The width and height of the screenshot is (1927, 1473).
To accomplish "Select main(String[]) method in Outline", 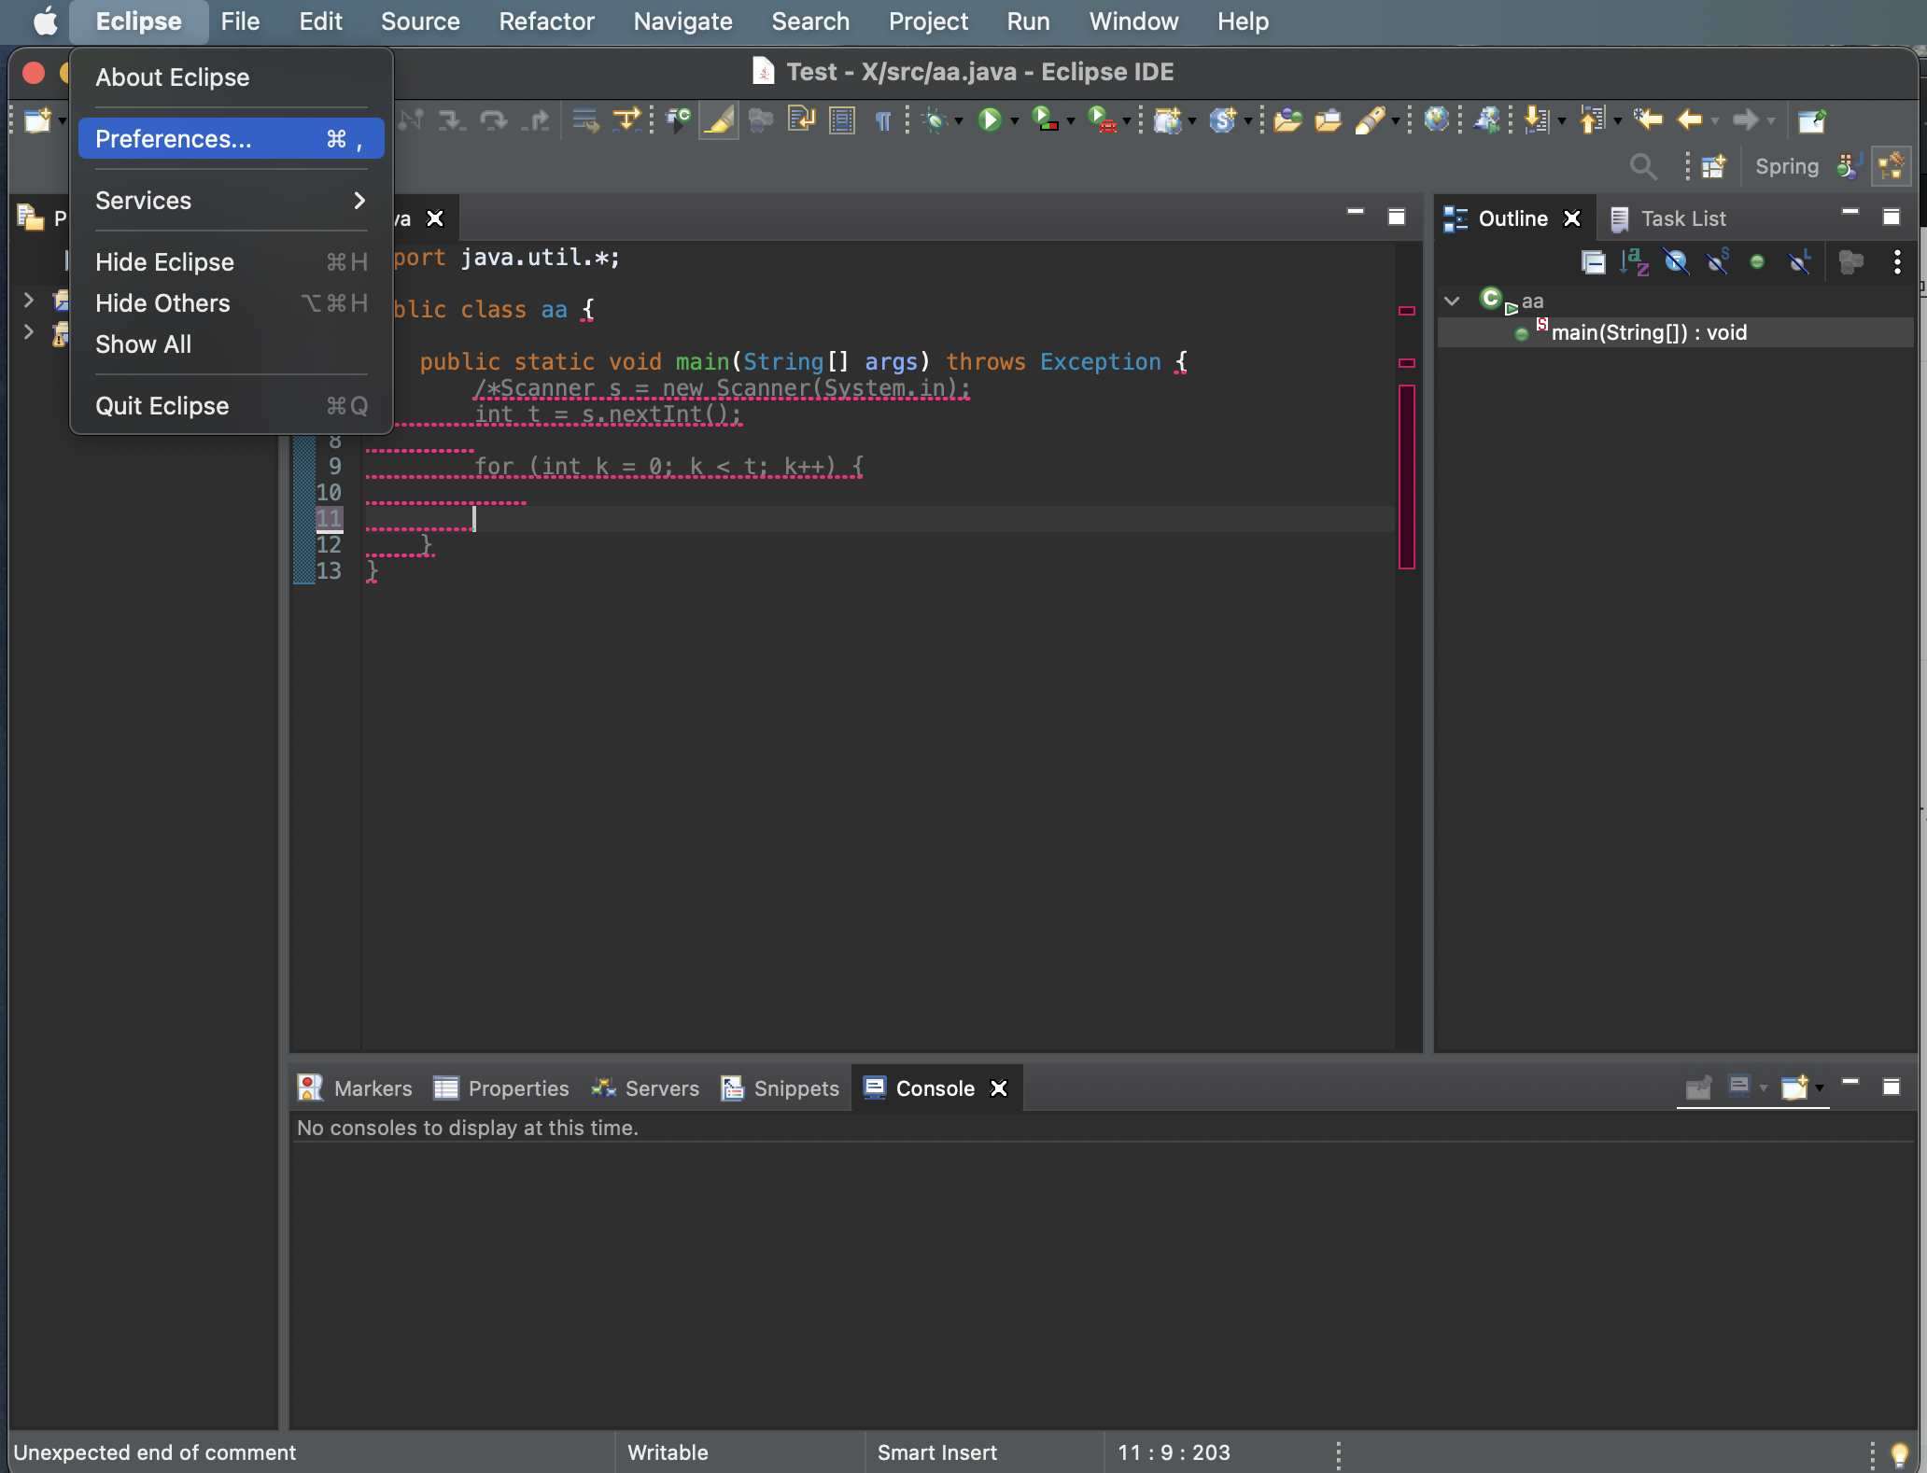I will [1648, 332].
